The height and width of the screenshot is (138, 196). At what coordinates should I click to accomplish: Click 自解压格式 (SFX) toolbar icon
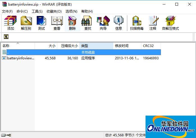170,23
